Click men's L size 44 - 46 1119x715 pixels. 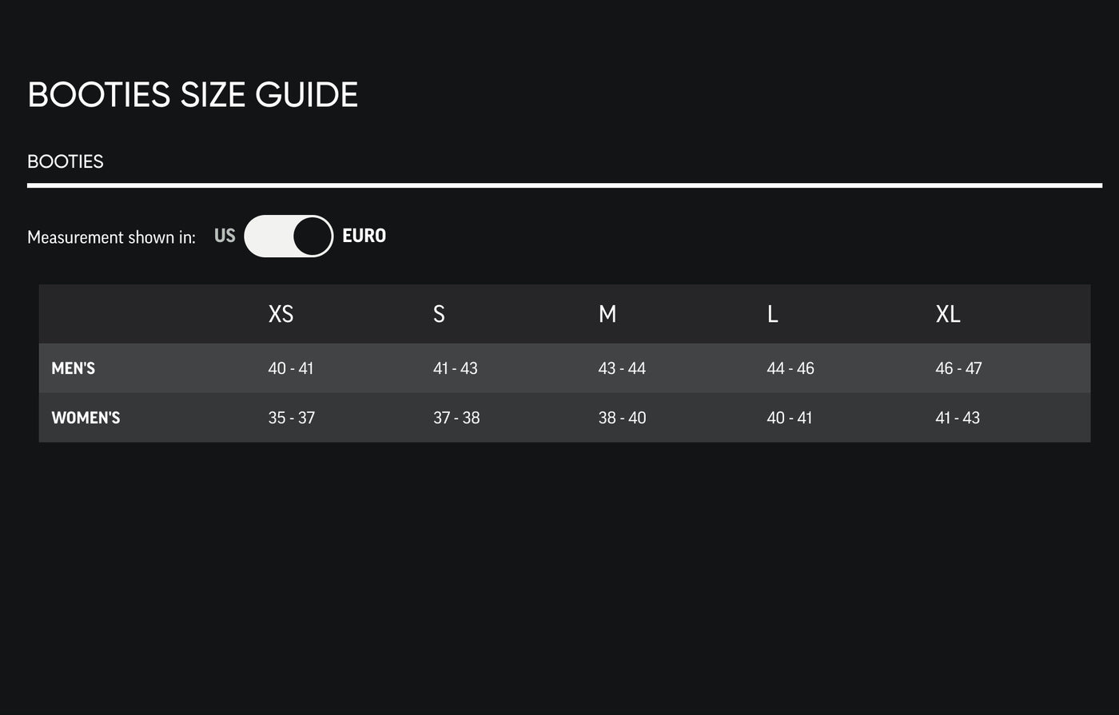(790, 368)
